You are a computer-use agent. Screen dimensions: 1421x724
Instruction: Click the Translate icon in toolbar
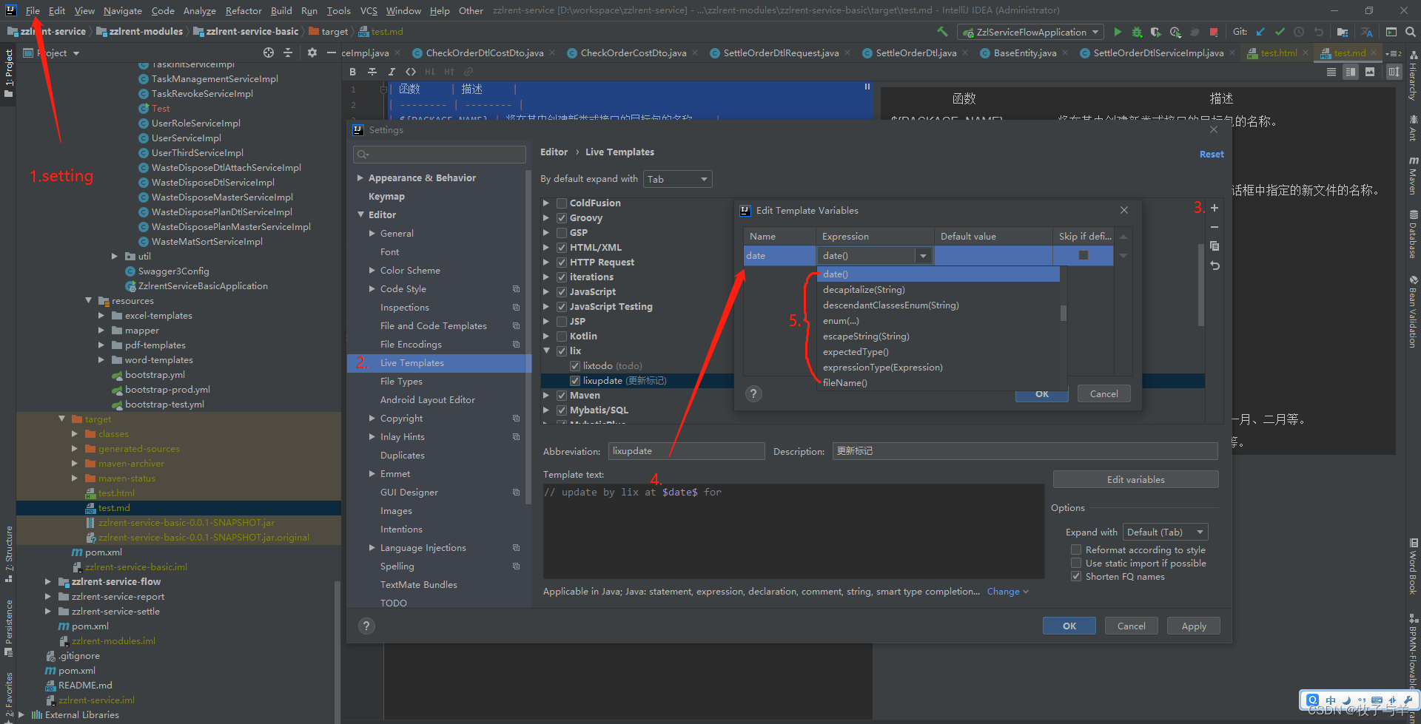coord(1366,32)
